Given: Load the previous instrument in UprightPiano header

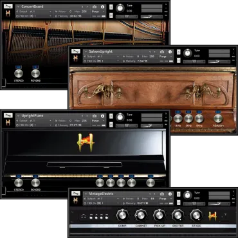Looking at the screenshot, I should tap(82, 116).
